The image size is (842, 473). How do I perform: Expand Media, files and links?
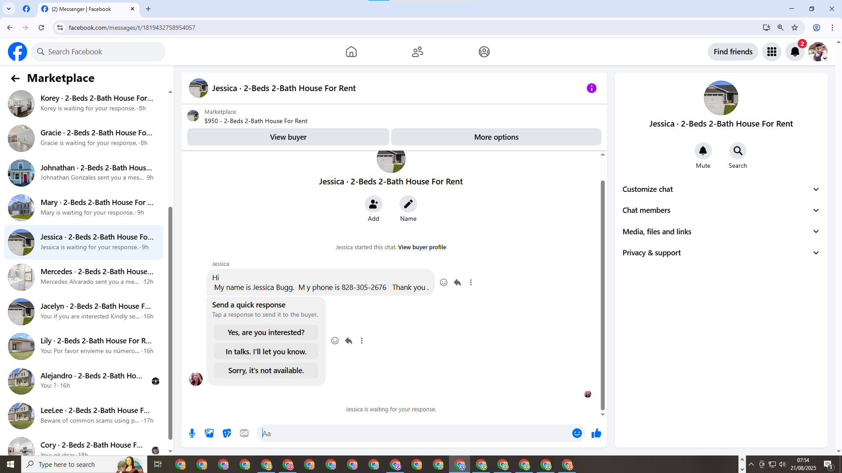pos(721,232)
